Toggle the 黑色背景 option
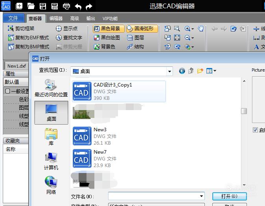265x206 pixels. pyautogui.click(x=109, y=29)
